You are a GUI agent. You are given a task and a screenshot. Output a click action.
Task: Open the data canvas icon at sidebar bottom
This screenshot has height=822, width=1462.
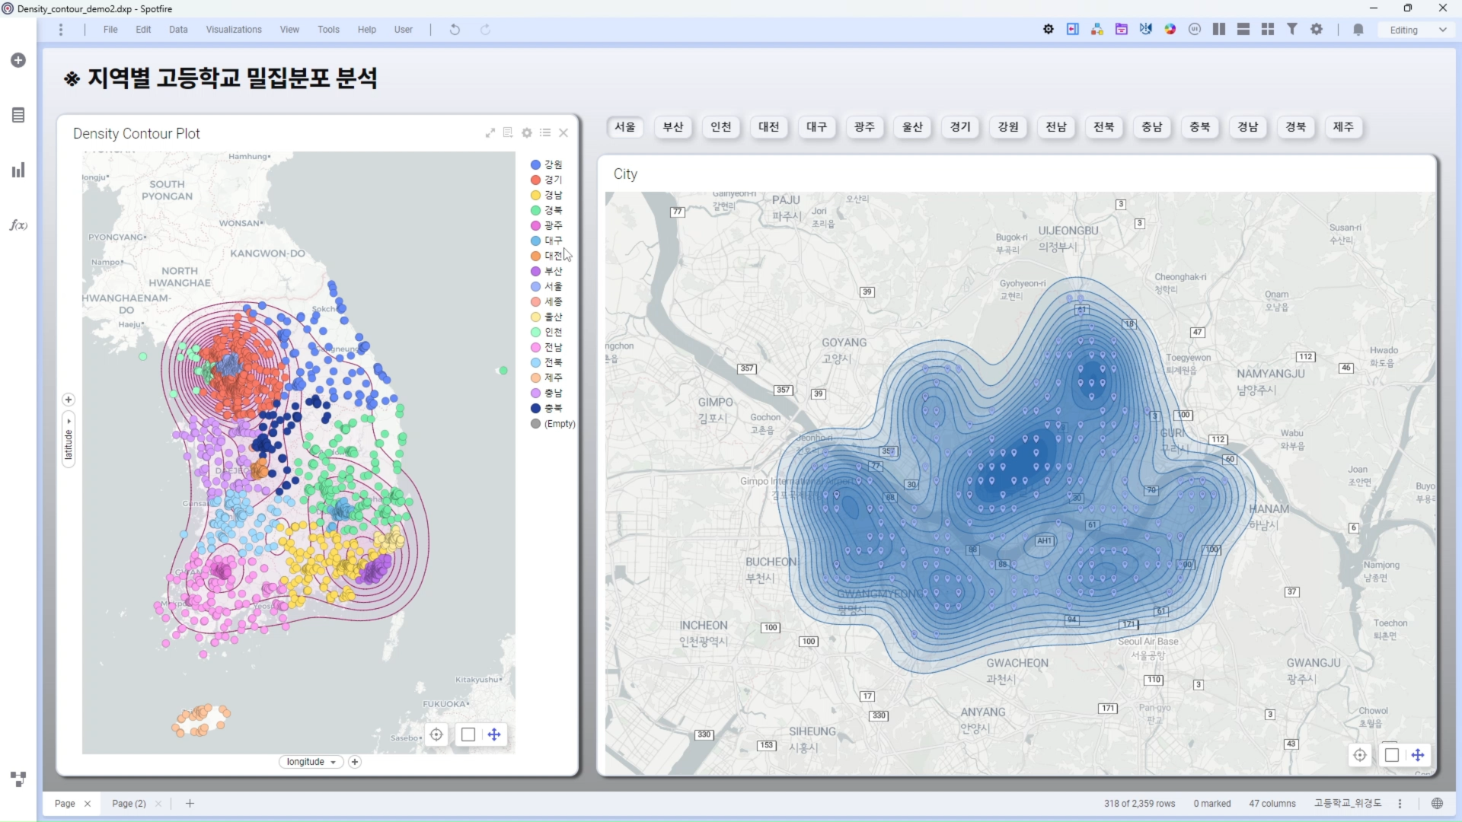pyautogui.click(x=18, y=779)
